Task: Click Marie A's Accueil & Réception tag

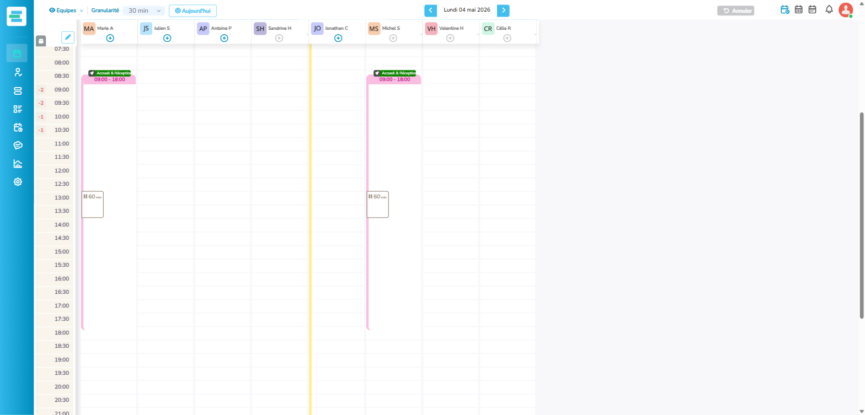Action: tap(110, 73)
